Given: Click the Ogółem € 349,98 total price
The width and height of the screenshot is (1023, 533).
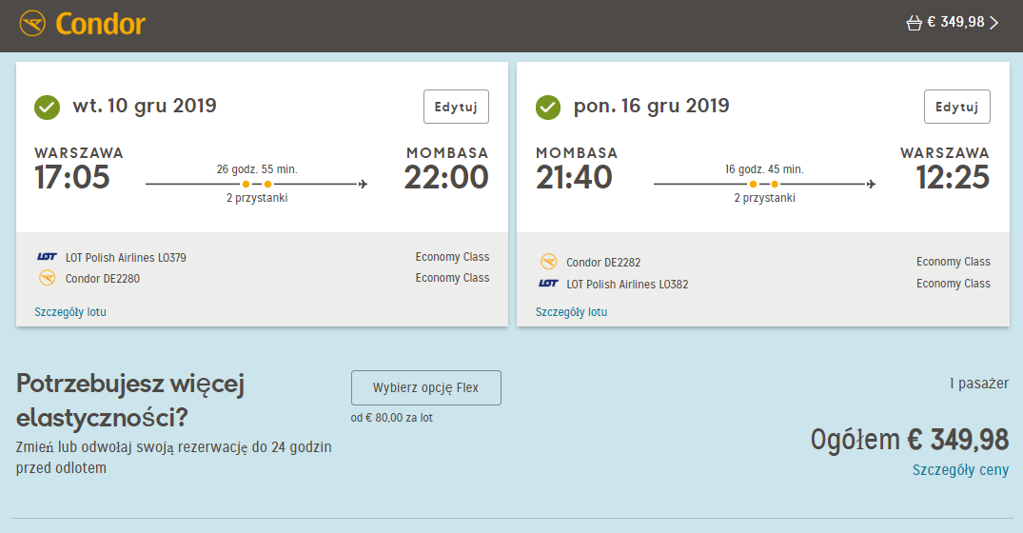Looking at the screenshot, I should click(910, 440).
